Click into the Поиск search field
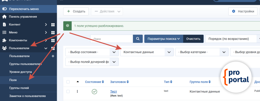260x101 pixels. [111, 39]
